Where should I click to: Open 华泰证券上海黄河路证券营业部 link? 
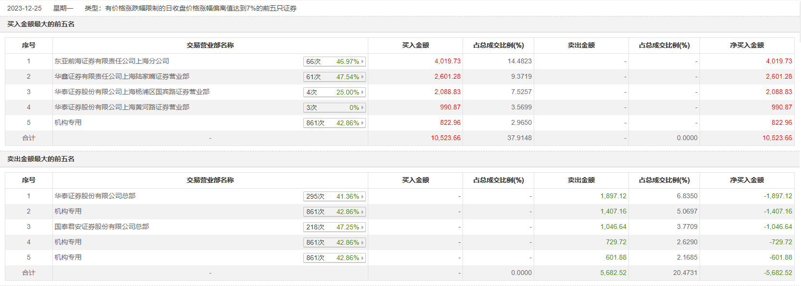122,107
